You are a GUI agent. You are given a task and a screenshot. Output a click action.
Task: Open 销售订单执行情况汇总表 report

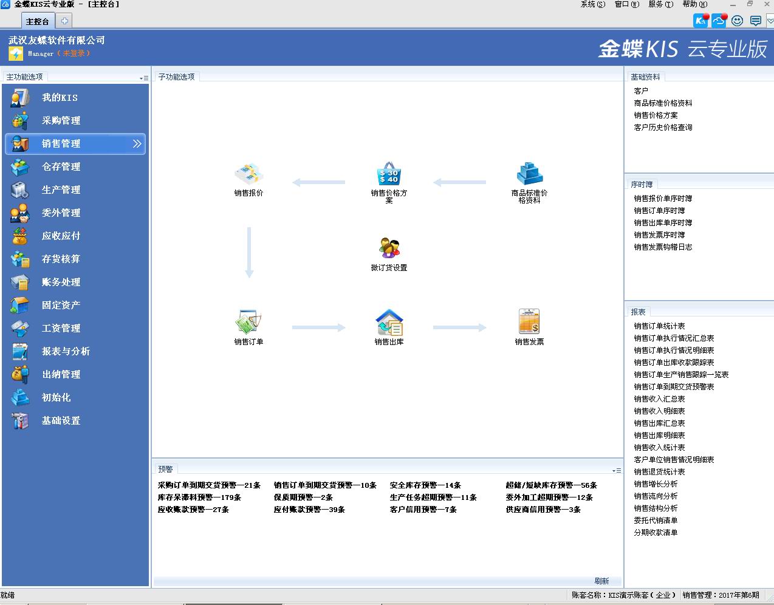674,338
